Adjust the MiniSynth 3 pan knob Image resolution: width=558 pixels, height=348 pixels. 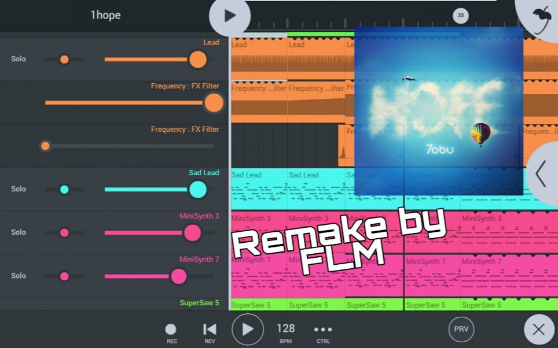point(64,233)
